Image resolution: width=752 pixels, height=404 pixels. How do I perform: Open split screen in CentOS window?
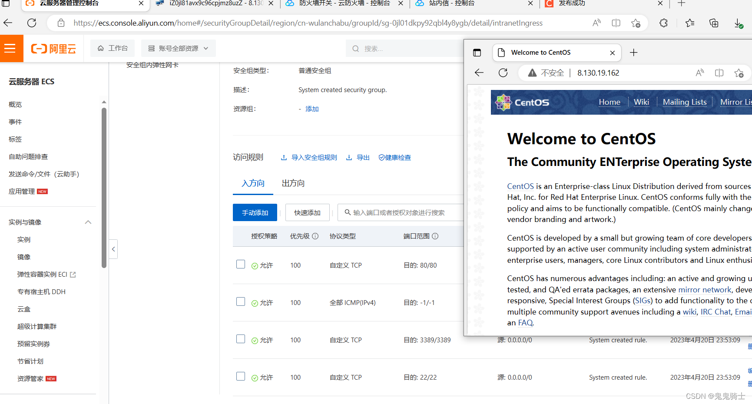(x=719, y=73)
